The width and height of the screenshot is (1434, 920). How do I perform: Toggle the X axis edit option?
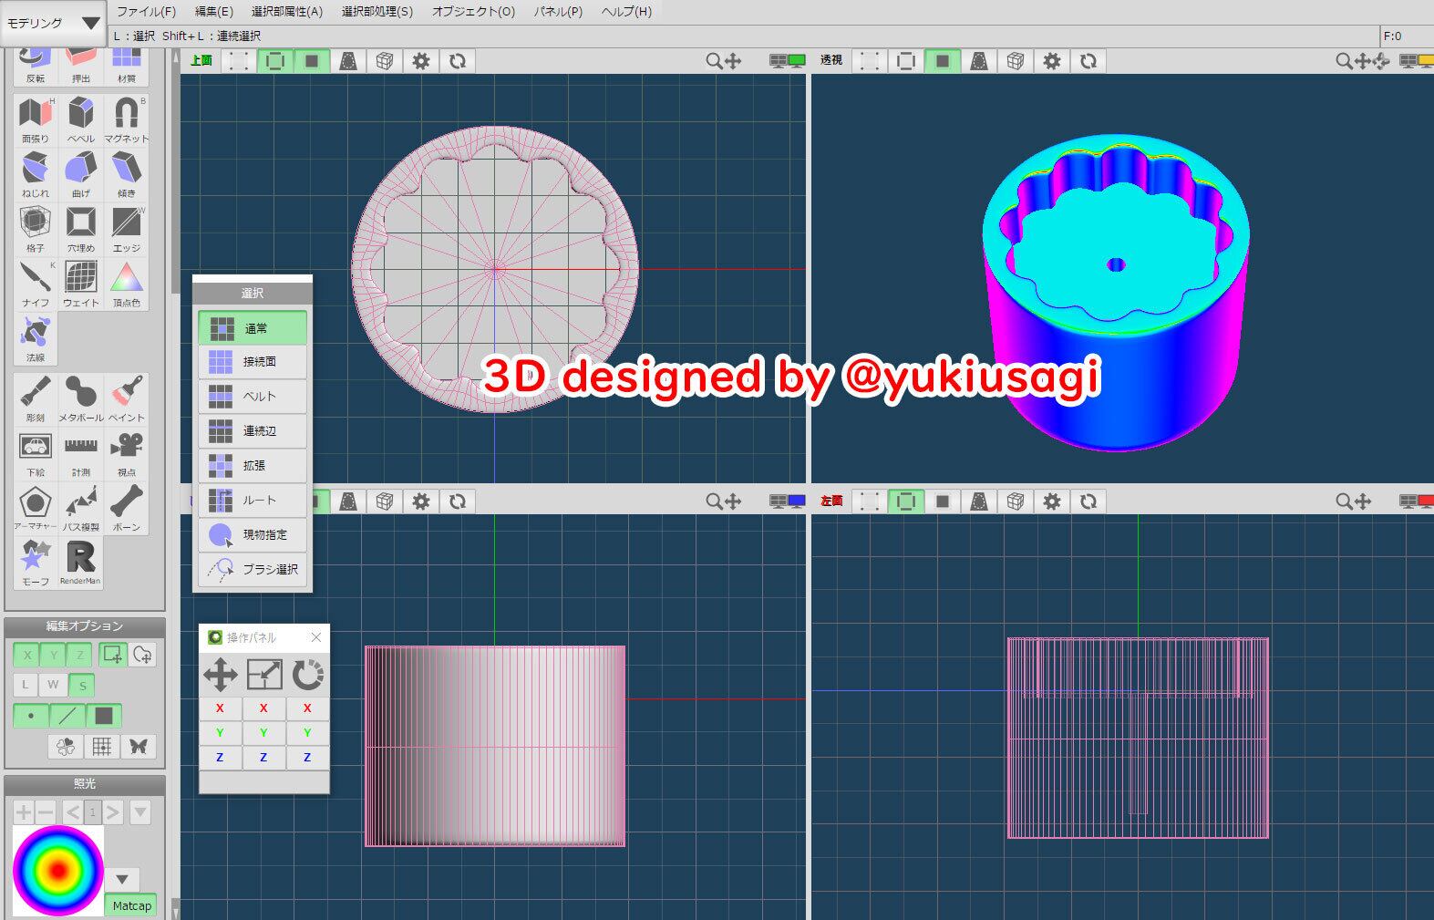click(27, 655)
